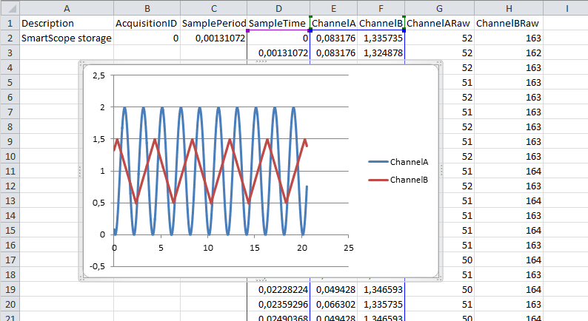Select column I header
The image size is (588, 321).
pyautogui.click(x=567, y=8)
